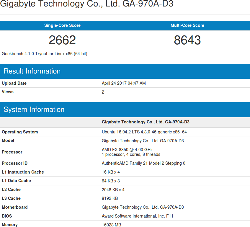This screenshot has width=250, height=227.
Task: Select the 'L3 Cache' row label
Action: pyautogui.click(x=11, y=198)
